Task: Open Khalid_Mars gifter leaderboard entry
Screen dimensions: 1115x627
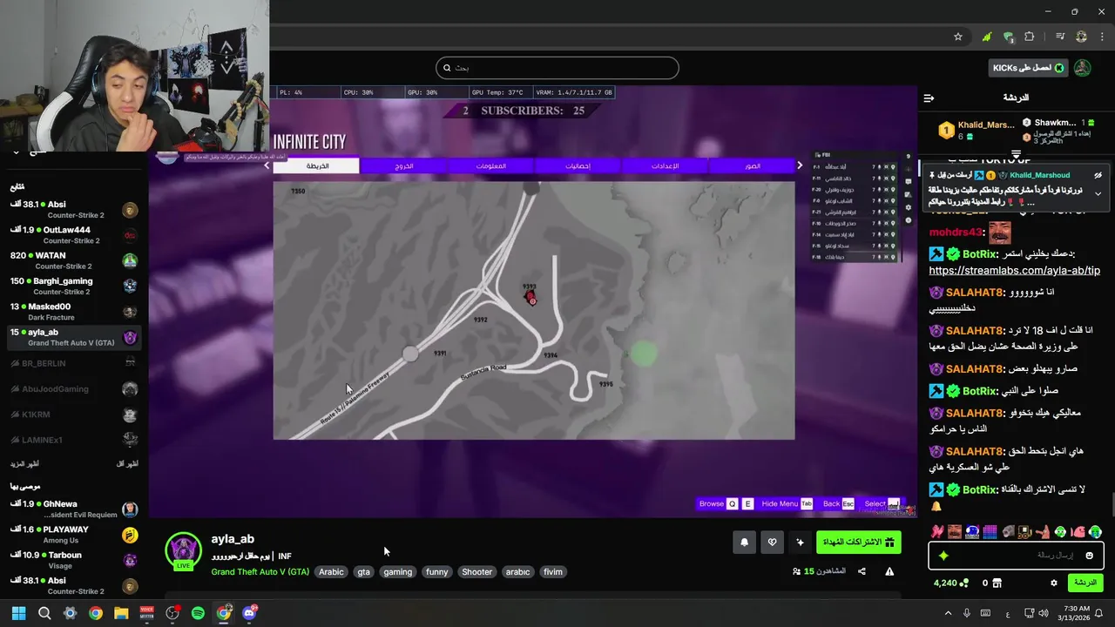Action: pyautogui.click(x=977, y=131)
